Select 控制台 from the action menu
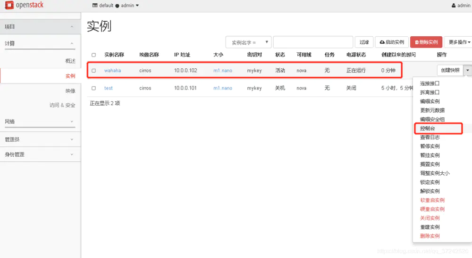 pyautogui.click(x=428, y=129)
